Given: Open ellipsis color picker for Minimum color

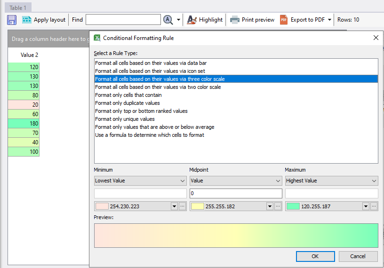Looking at the screenshot, I should (x=183, y=206).
